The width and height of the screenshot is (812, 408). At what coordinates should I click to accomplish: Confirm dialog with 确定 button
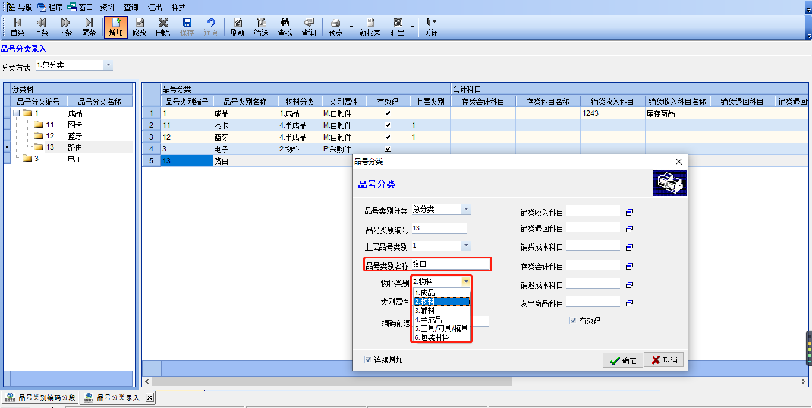click(x=623, y=360)
